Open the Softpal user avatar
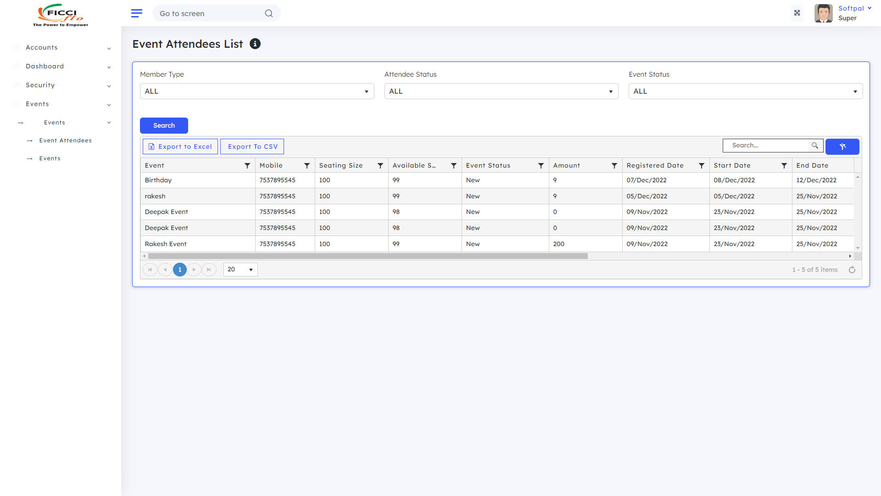Image resolution: width=881 pixels, height=496 pixels. [x=823, y=13]
